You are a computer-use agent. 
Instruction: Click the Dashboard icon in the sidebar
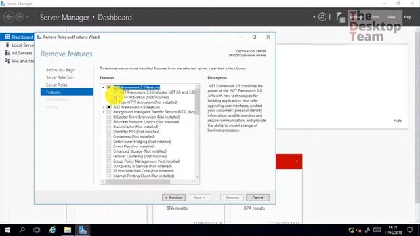(7, 37)
